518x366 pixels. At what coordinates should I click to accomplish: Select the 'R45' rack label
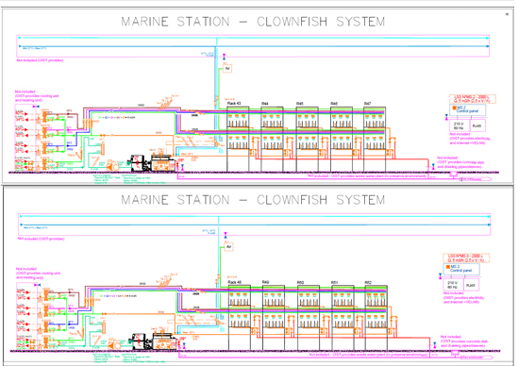coord(300,104)
